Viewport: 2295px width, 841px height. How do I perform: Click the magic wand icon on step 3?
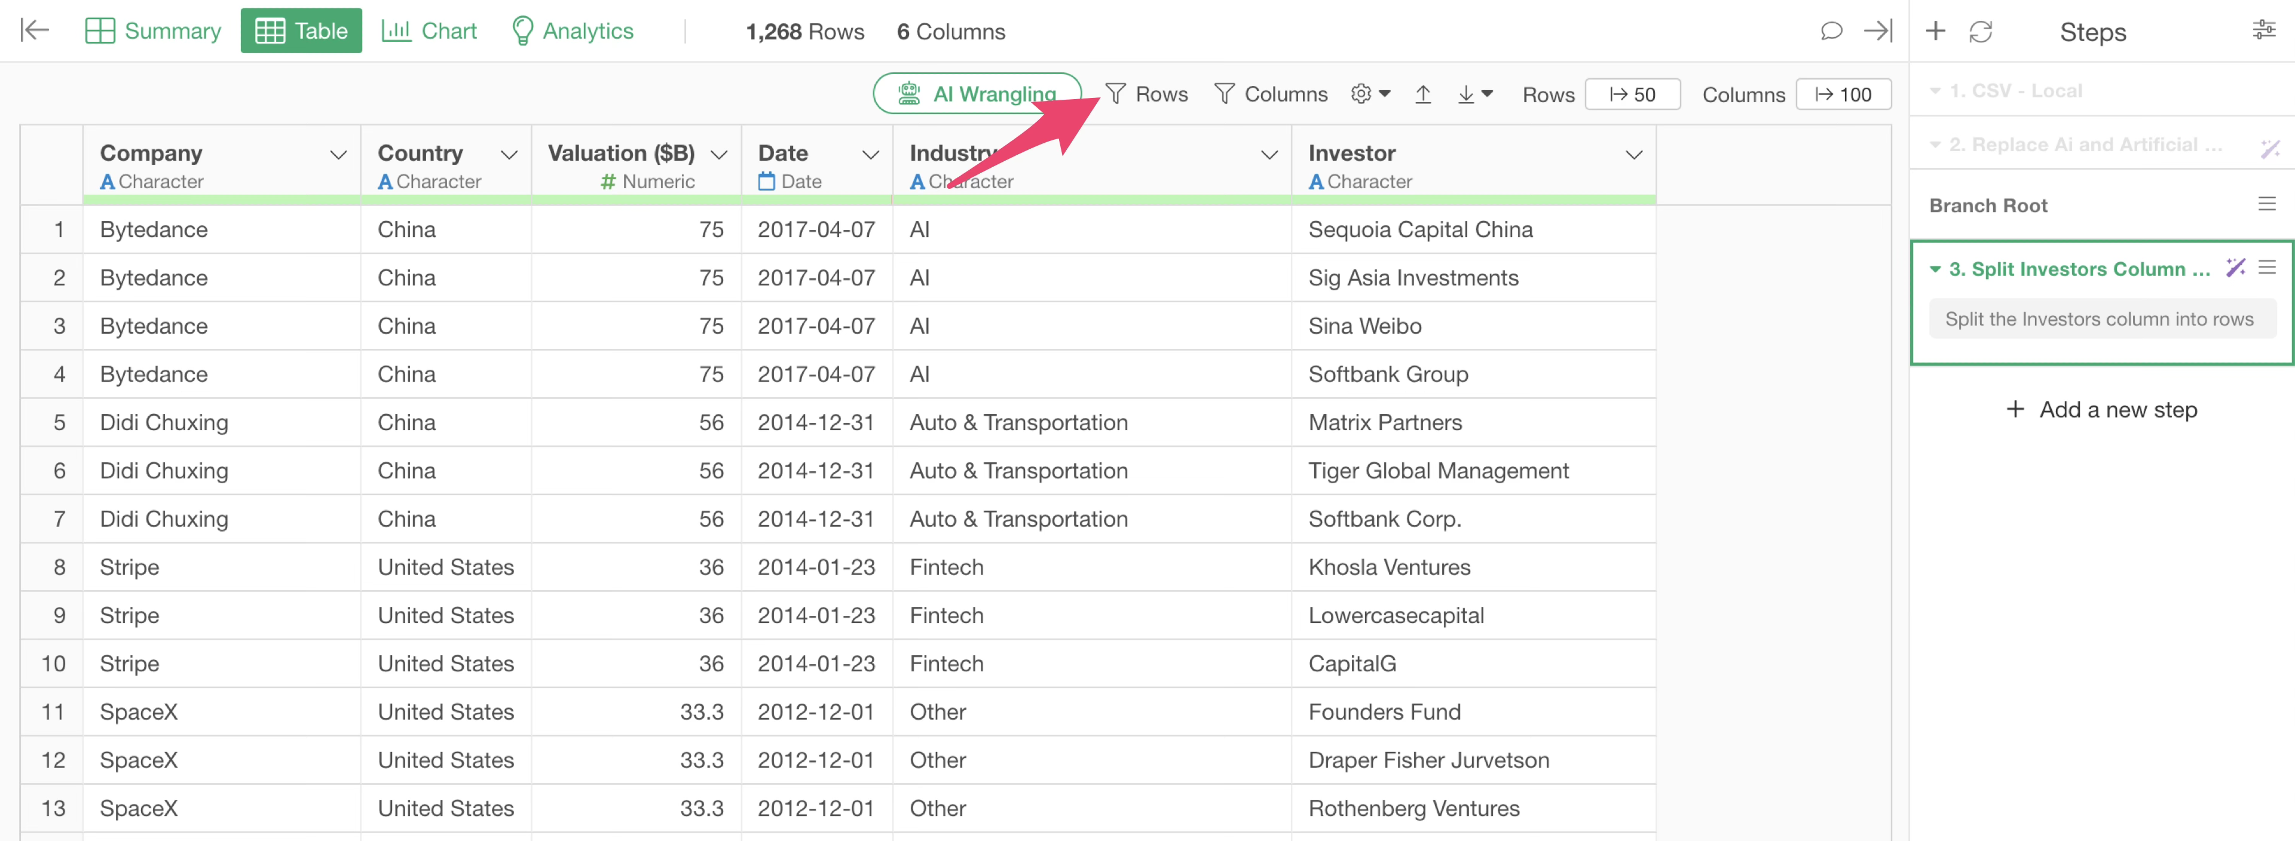(x=2235, y=267)
